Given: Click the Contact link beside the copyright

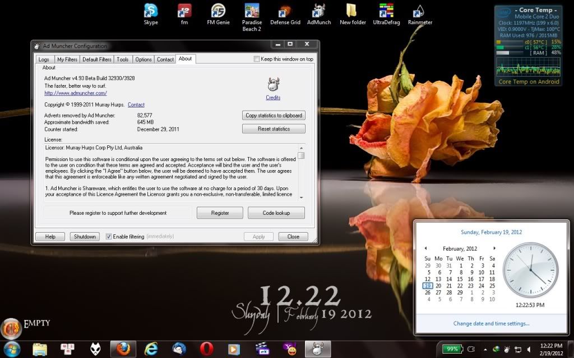Looking at the screenshot, I should tap(136, 105).
